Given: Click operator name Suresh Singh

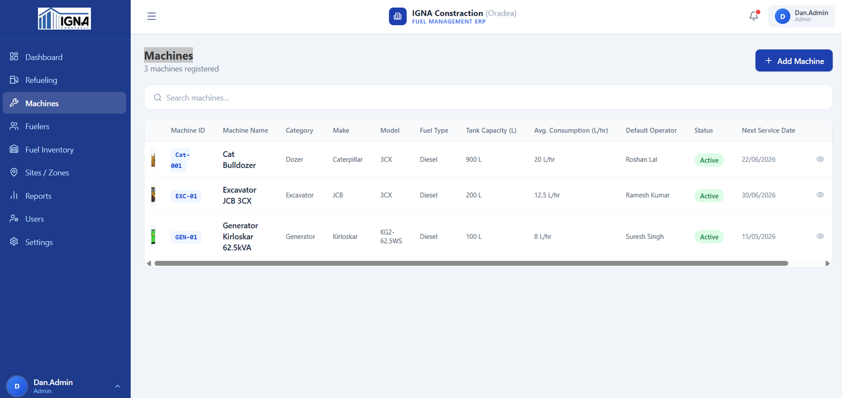Looking at the screenshot, I should 645,236.
